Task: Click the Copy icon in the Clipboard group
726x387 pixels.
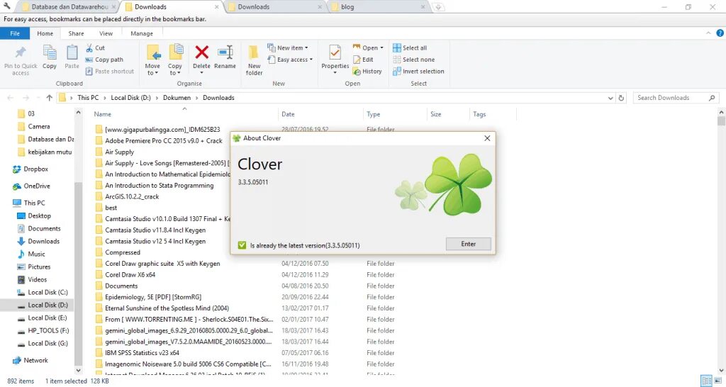Action: coord(50,52)
